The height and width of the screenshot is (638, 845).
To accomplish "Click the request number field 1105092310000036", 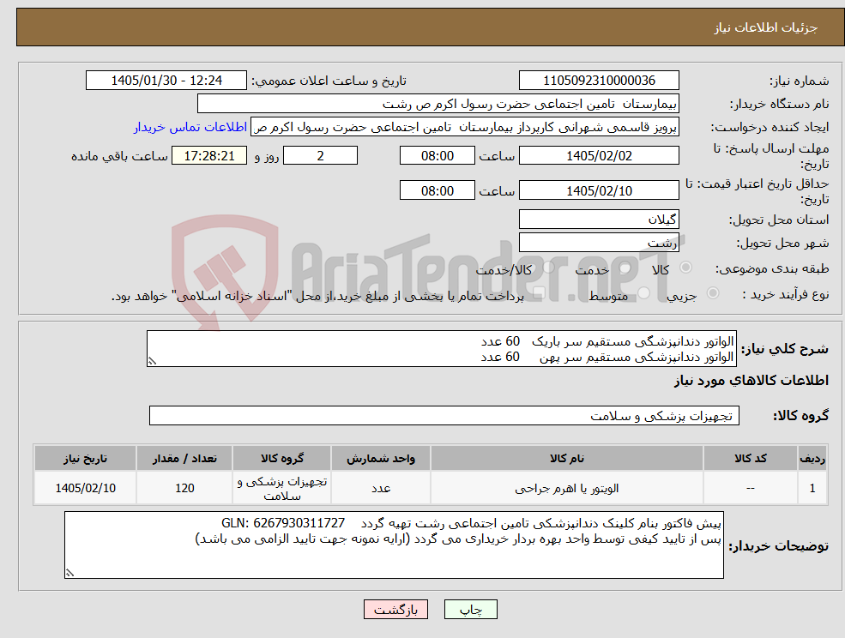I will click(x=599, y=81).
